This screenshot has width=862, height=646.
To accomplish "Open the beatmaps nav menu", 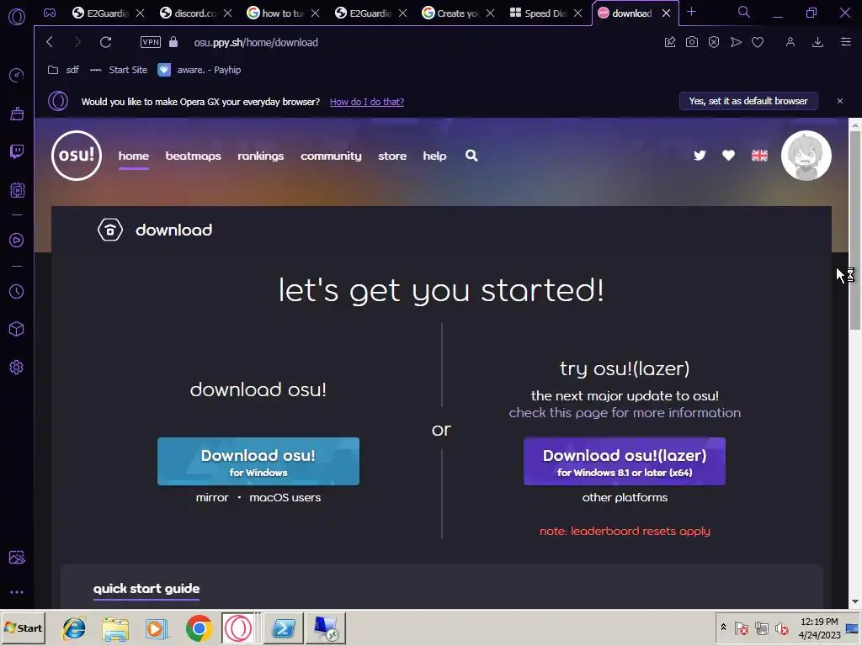I will 193,156.
